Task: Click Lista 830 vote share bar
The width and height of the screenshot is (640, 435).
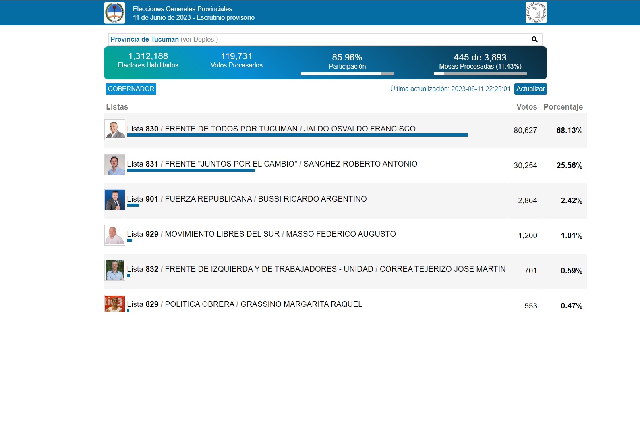Action: (298, 135)
